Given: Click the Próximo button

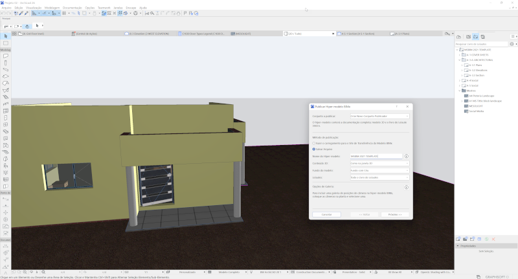Looking at the screenshot, I should (x=394, y=214).
